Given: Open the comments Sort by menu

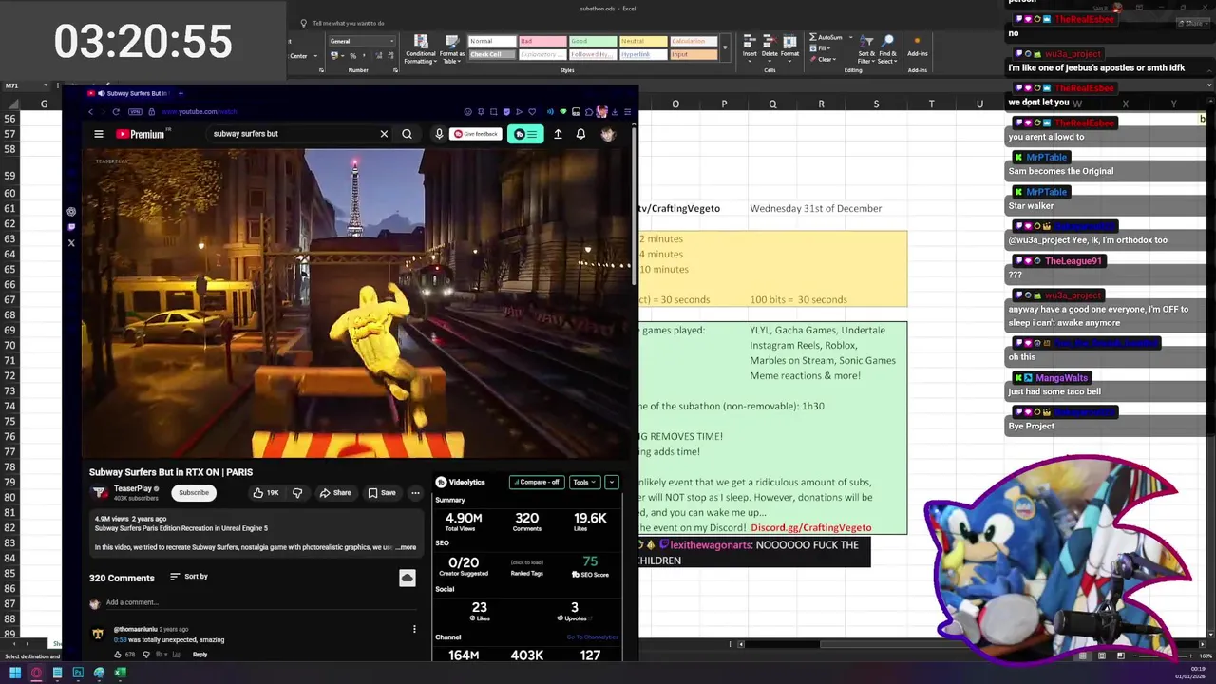Looking at the screenshot, I should click(x=188, y=577).
